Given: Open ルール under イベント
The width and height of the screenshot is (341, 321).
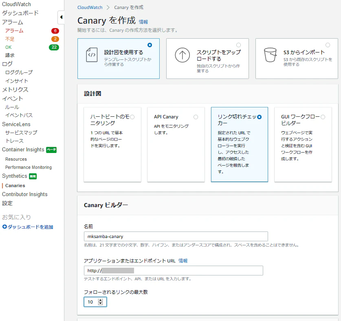Looking at the screenshot, I should (12, 107).
